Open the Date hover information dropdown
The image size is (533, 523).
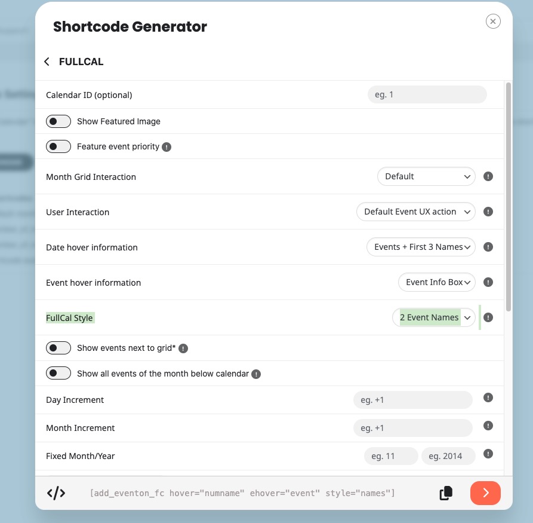coord(421,247)
